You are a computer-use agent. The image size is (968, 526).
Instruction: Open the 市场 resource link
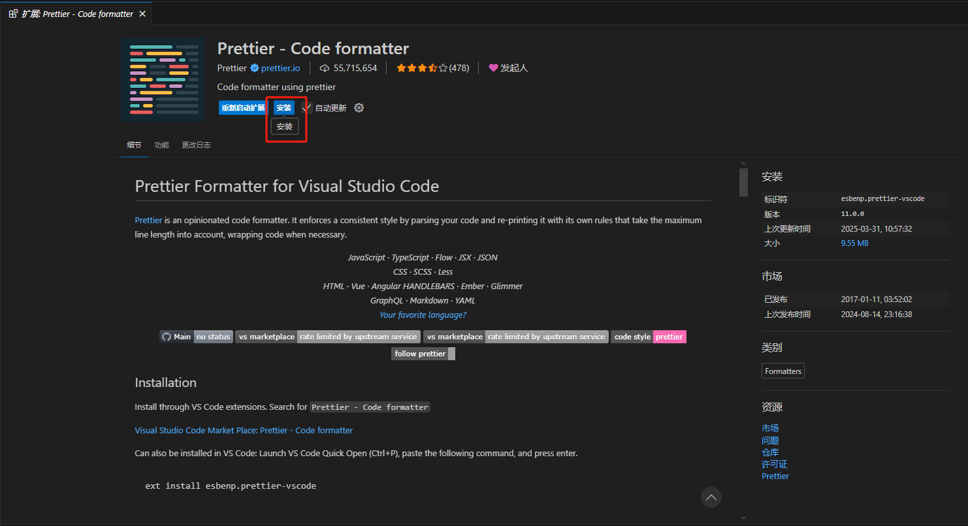[770, 428]
